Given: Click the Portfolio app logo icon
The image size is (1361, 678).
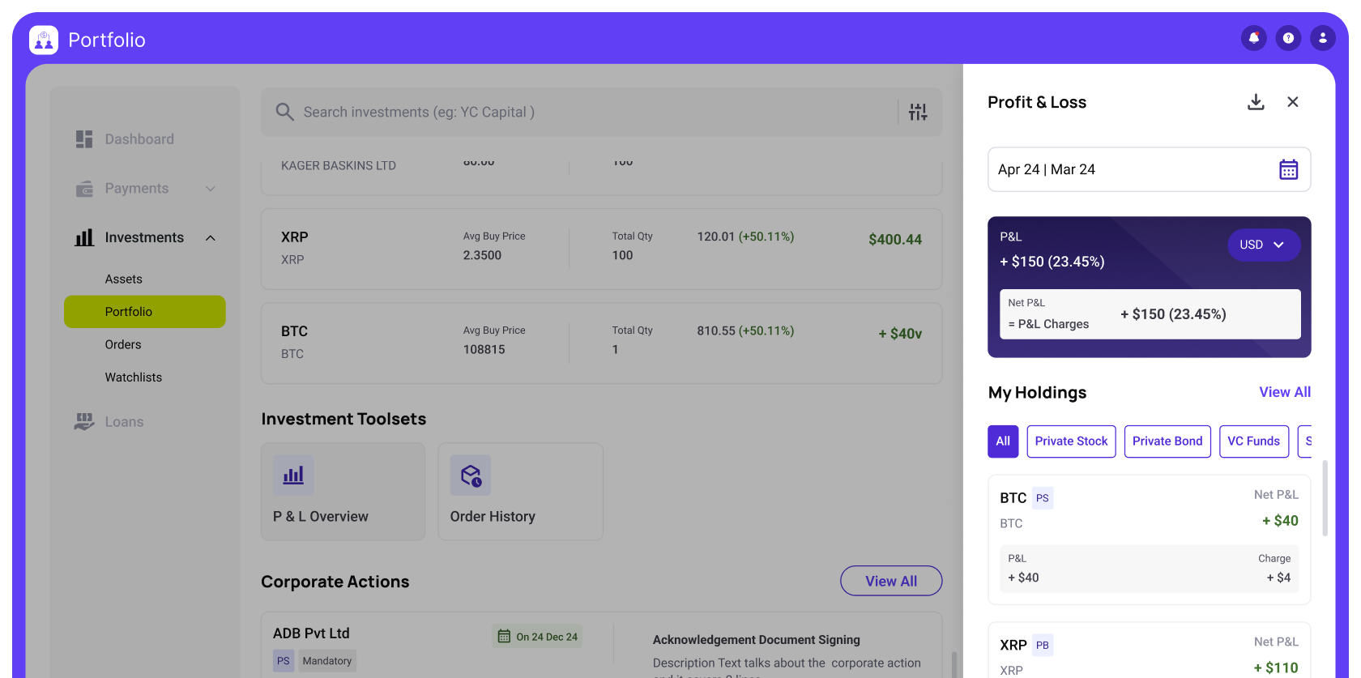Looking at the screenshot, I should point(44,40).
